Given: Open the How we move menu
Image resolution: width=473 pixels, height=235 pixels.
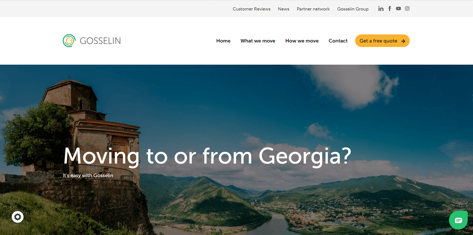Looking at the screenshot, I should point(302,41).
